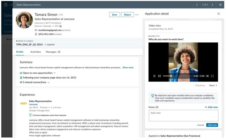Focus the Add note text field
This screenshot has width=226, height=140.
tap(183, 116)
